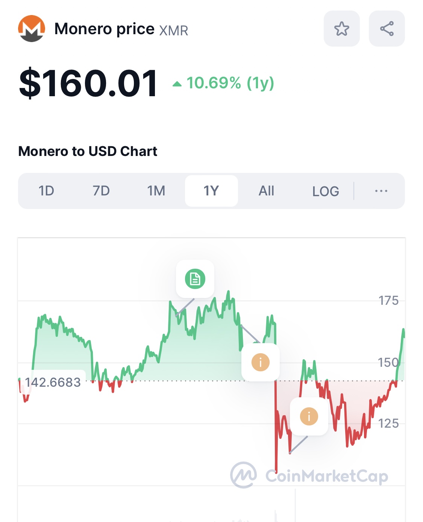Select the 1Y chart range
423x522 pixels.
pyautogui.click(x=211, y=191)
